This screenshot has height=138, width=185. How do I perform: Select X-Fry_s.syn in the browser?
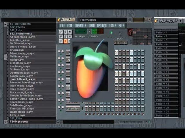(31, 115)
